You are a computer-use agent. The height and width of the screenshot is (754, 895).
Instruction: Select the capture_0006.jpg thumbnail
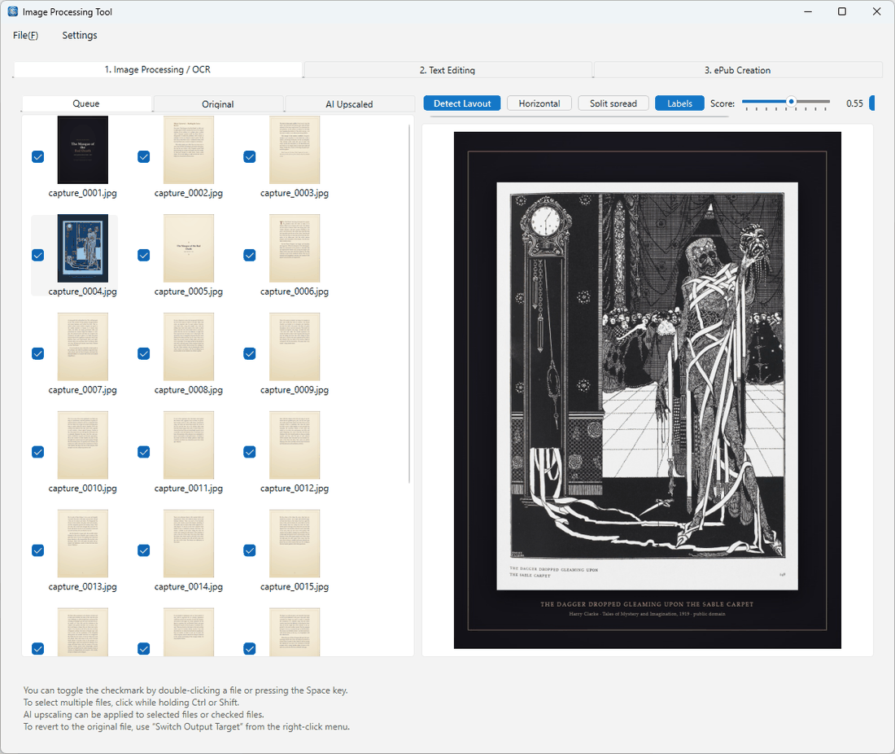point(295,248)
